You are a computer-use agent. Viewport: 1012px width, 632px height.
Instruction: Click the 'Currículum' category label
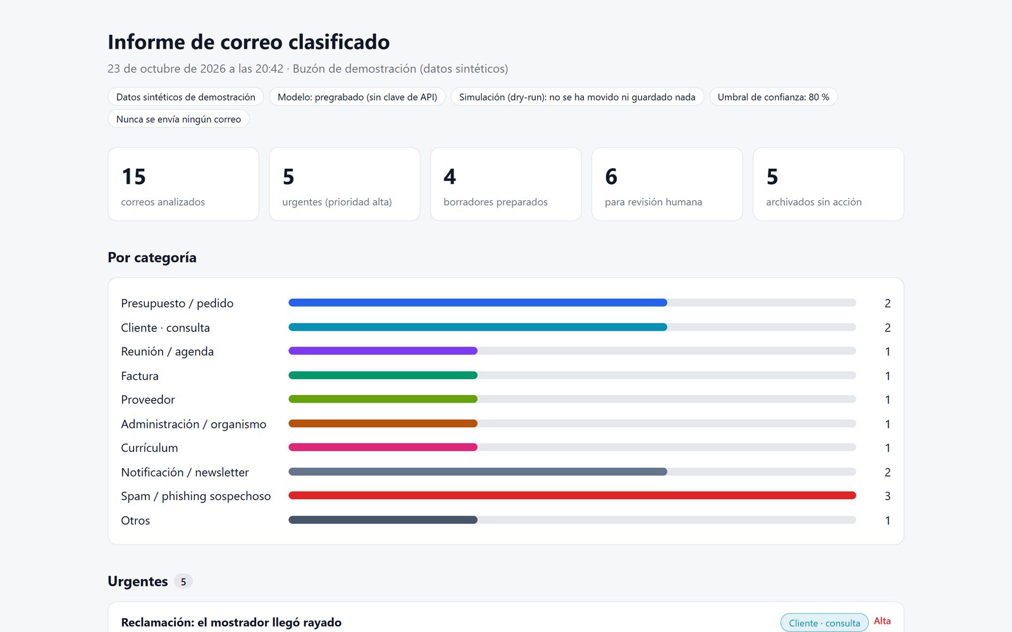[x=149, y=447]
